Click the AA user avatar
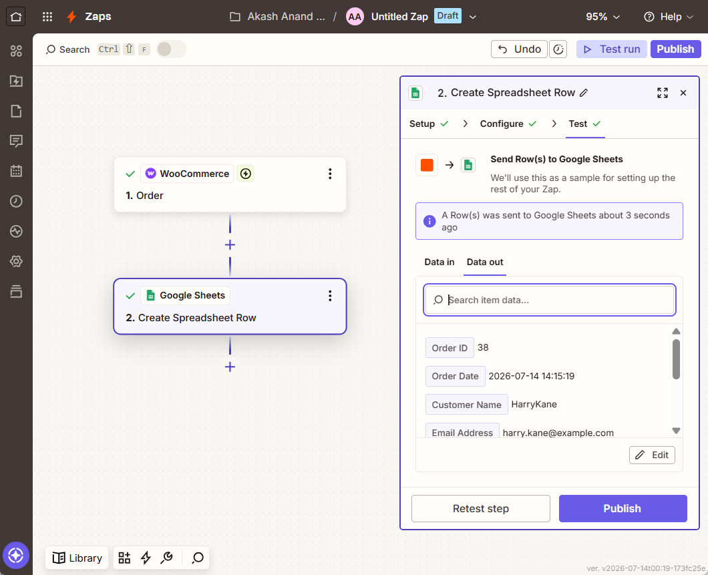This screenshot has height=575, width=708. pos(355,17)
